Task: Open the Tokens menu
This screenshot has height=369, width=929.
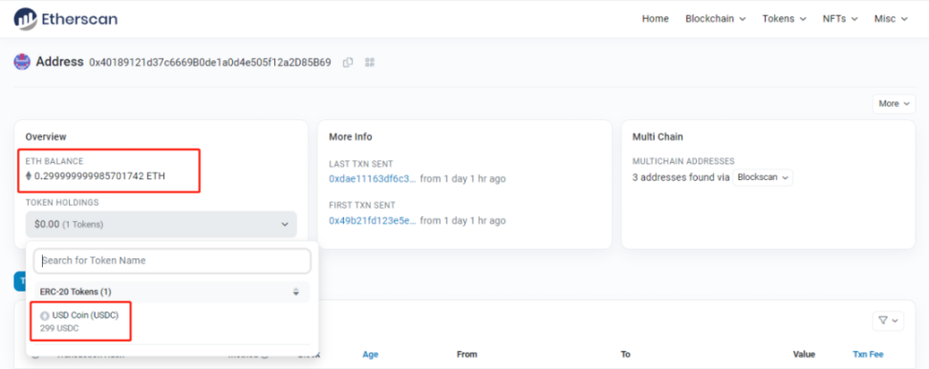Action: click(x=784, y=19)
